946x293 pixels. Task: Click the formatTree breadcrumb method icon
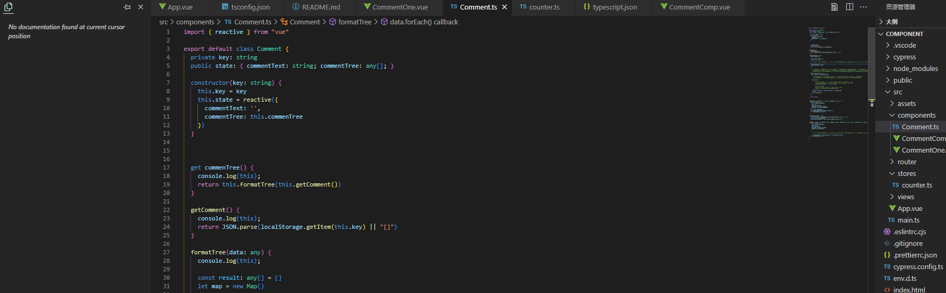coord(332,22)
